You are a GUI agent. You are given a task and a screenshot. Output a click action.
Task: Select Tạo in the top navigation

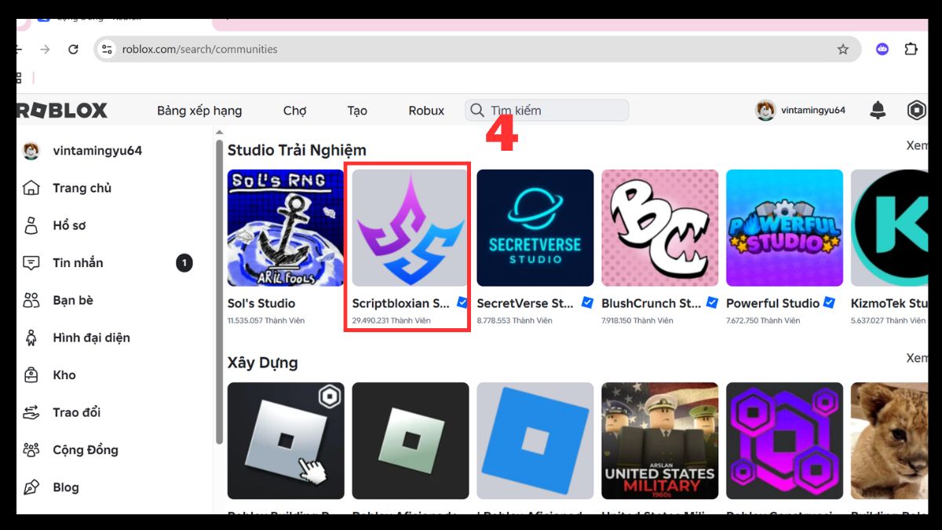point(357,111)
